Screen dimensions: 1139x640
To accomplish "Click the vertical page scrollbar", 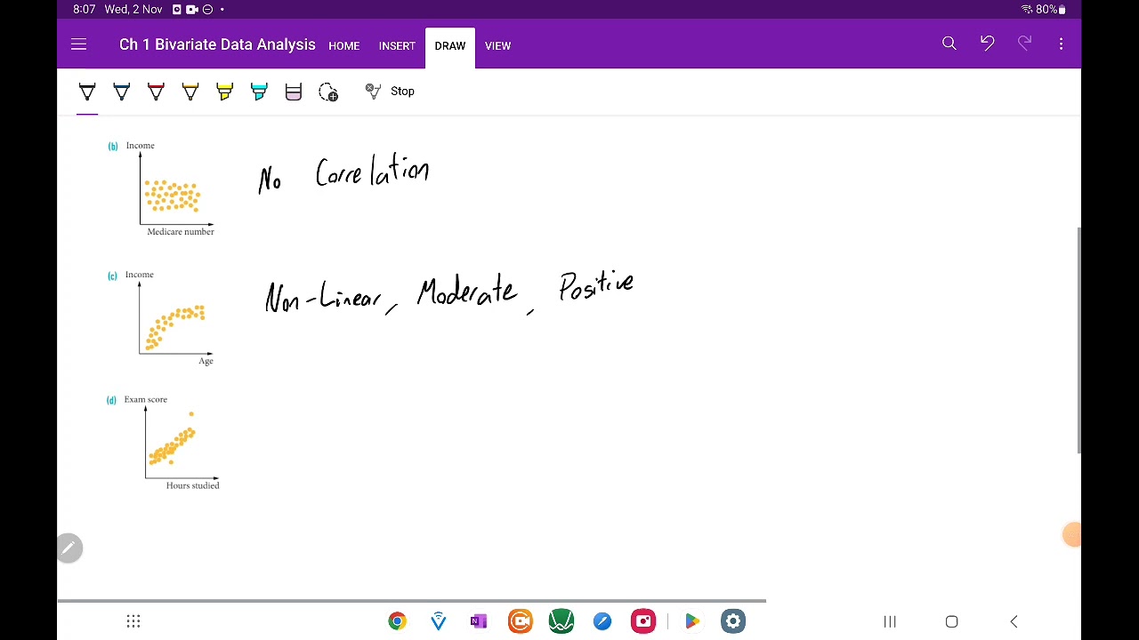I will (1078, 340).
